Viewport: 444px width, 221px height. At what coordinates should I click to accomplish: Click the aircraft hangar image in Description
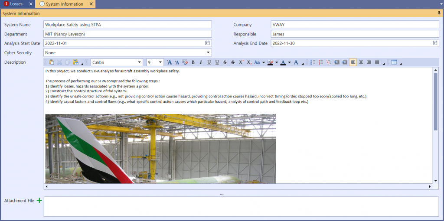tap(160, 149)
